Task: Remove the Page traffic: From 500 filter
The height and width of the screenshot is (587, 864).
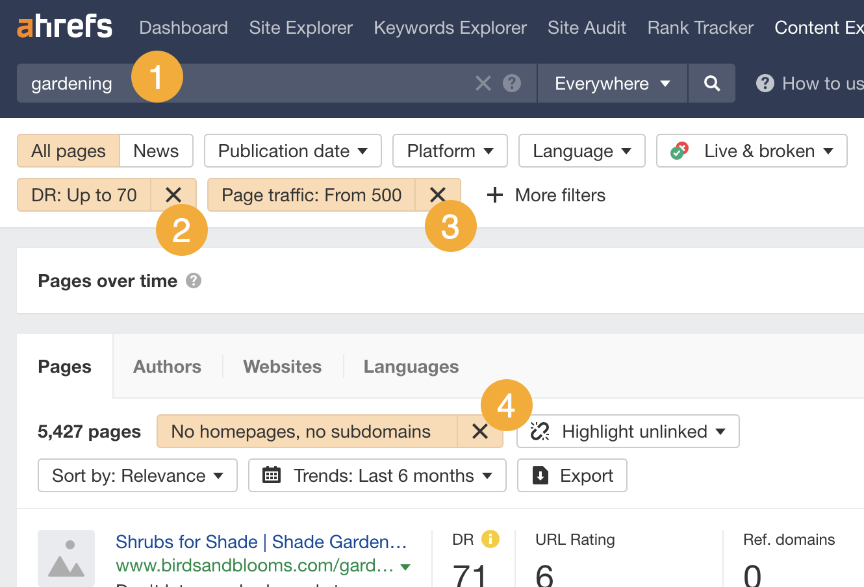Action: click(438, 194)
